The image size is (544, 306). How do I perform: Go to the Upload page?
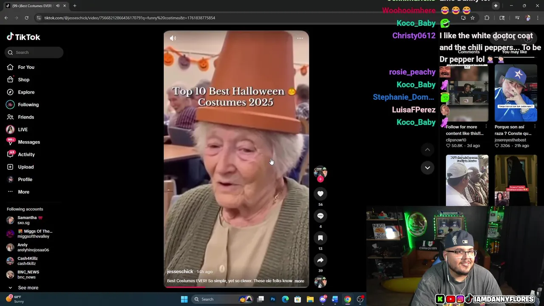click(20, 167)
